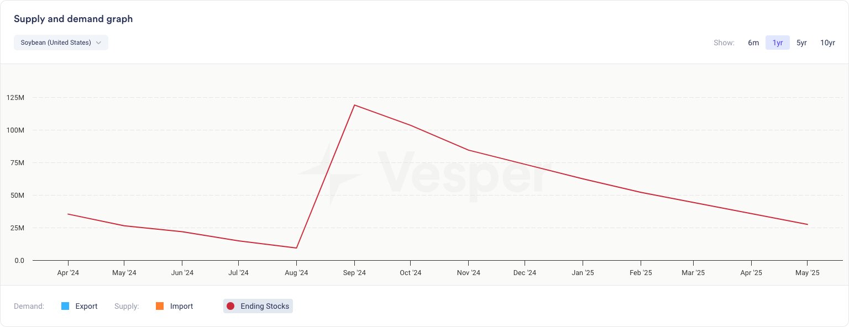The image size is (849, 327).
Task: Open the Soybean (United States) dropdown
Action: coord(60,43)
